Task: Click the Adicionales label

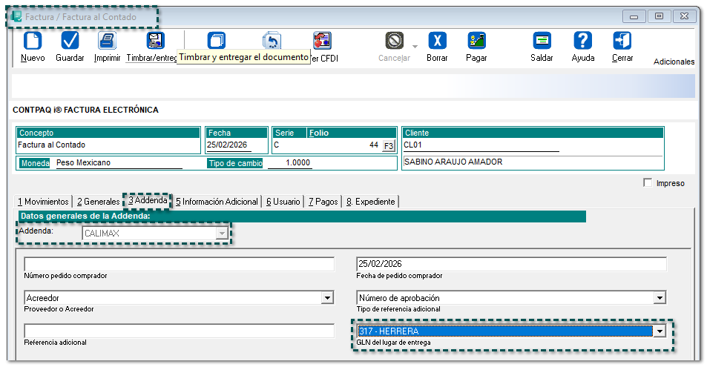Action: [674, 62]
